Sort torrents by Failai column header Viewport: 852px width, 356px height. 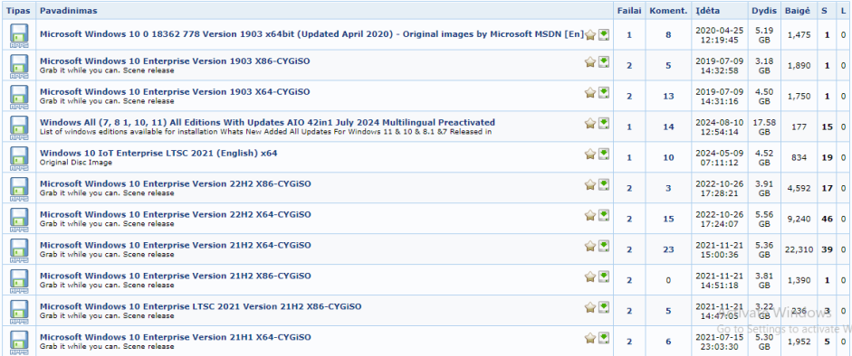point(629,10)
